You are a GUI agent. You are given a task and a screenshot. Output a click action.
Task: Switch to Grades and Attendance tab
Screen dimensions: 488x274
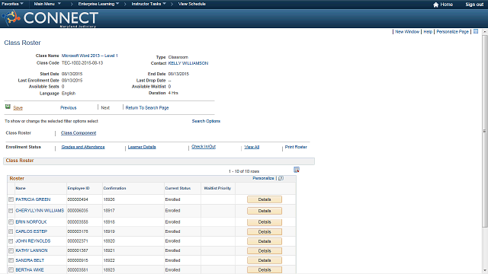click(83, 147)
